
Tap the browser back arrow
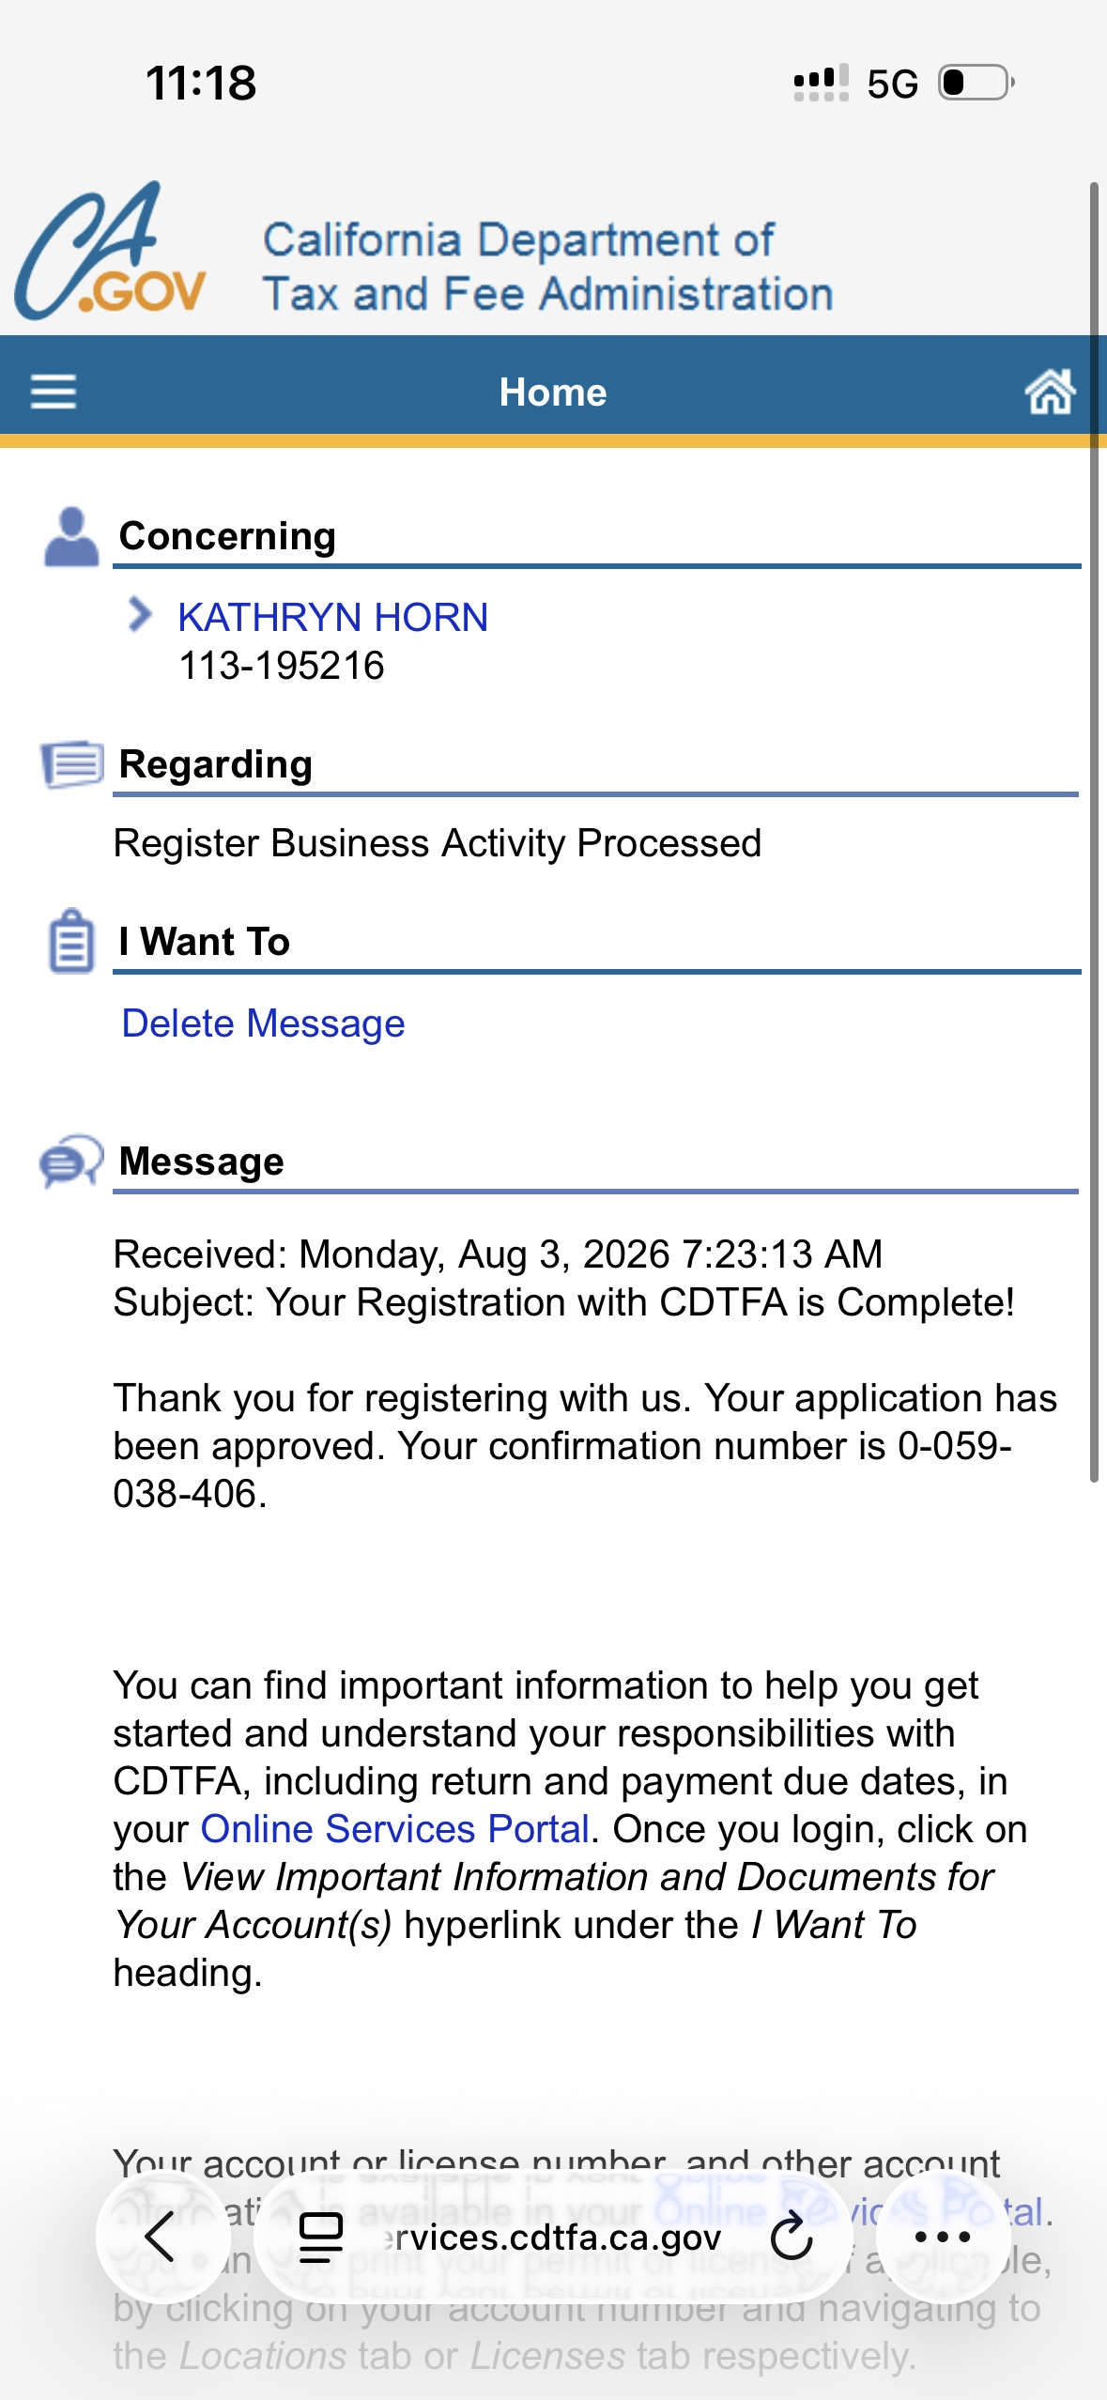[161, 2237]
